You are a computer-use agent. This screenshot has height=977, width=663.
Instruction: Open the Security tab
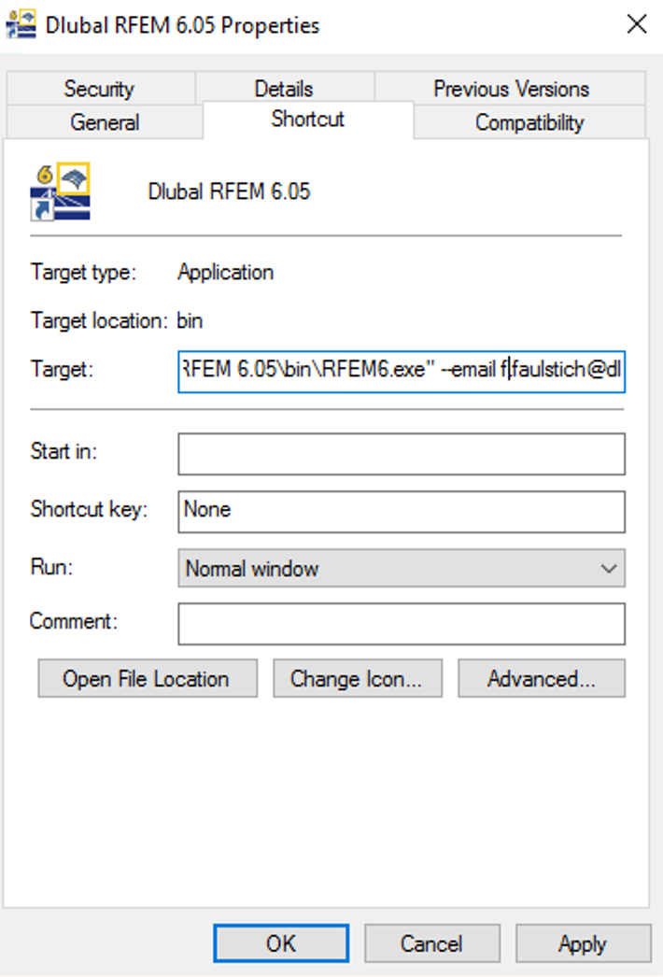click(99, 89)
